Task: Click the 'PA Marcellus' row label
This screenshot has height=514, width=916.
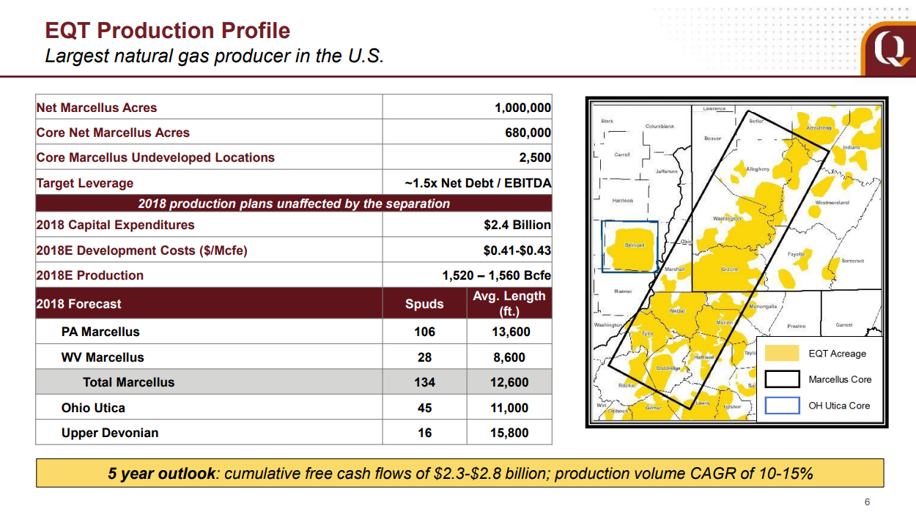Action: 100,332
